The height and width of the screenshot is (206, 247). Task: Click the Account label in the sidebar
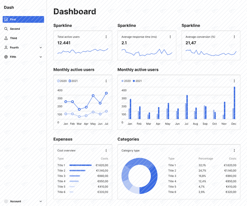tap(15, 201)
